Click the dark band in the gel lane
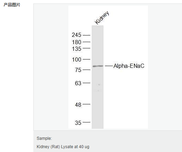Image resolution: width=182 pixels, height=152 pixels. point(98,66)
